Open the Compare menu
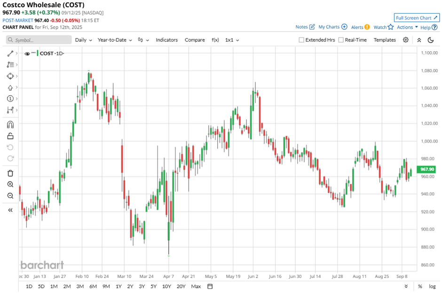Viewport: 442px width, 294px height. click(x=195, y=40)
